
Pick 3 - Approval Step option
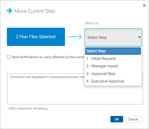(x=113, y=74)
